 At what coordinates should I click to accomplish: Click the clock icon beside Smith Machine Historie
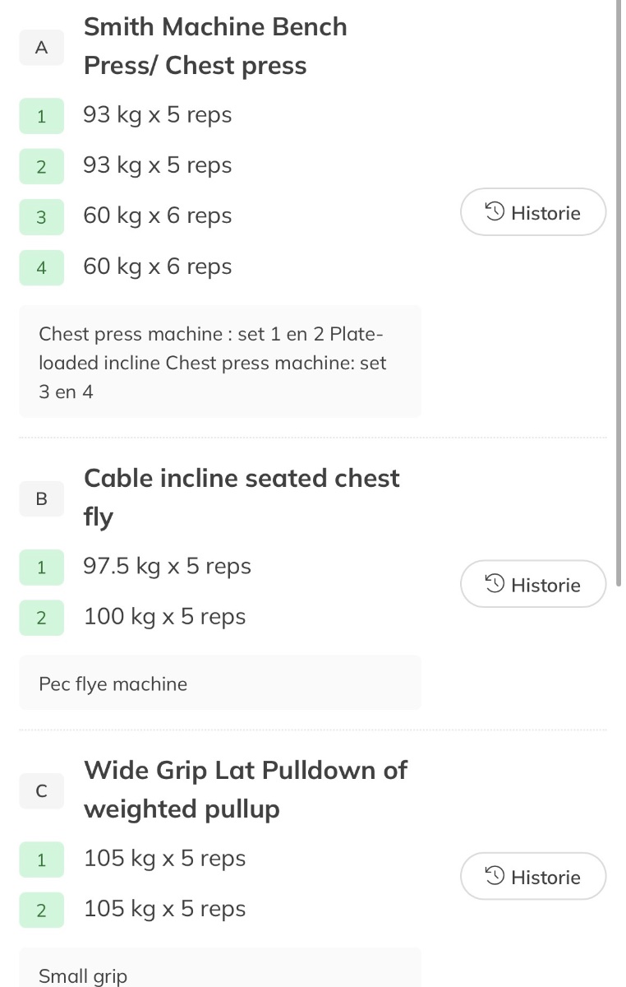click(x=495, y=212)
